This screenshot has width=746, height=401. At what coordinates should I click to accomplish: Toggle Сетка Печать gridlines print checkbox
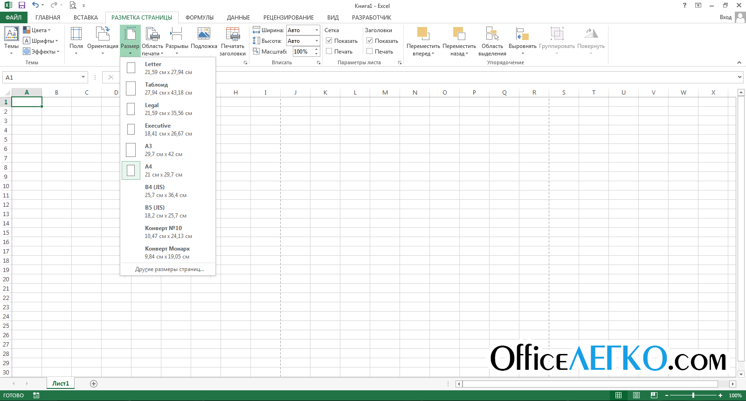pyautogui.click(x=329, y=51)
